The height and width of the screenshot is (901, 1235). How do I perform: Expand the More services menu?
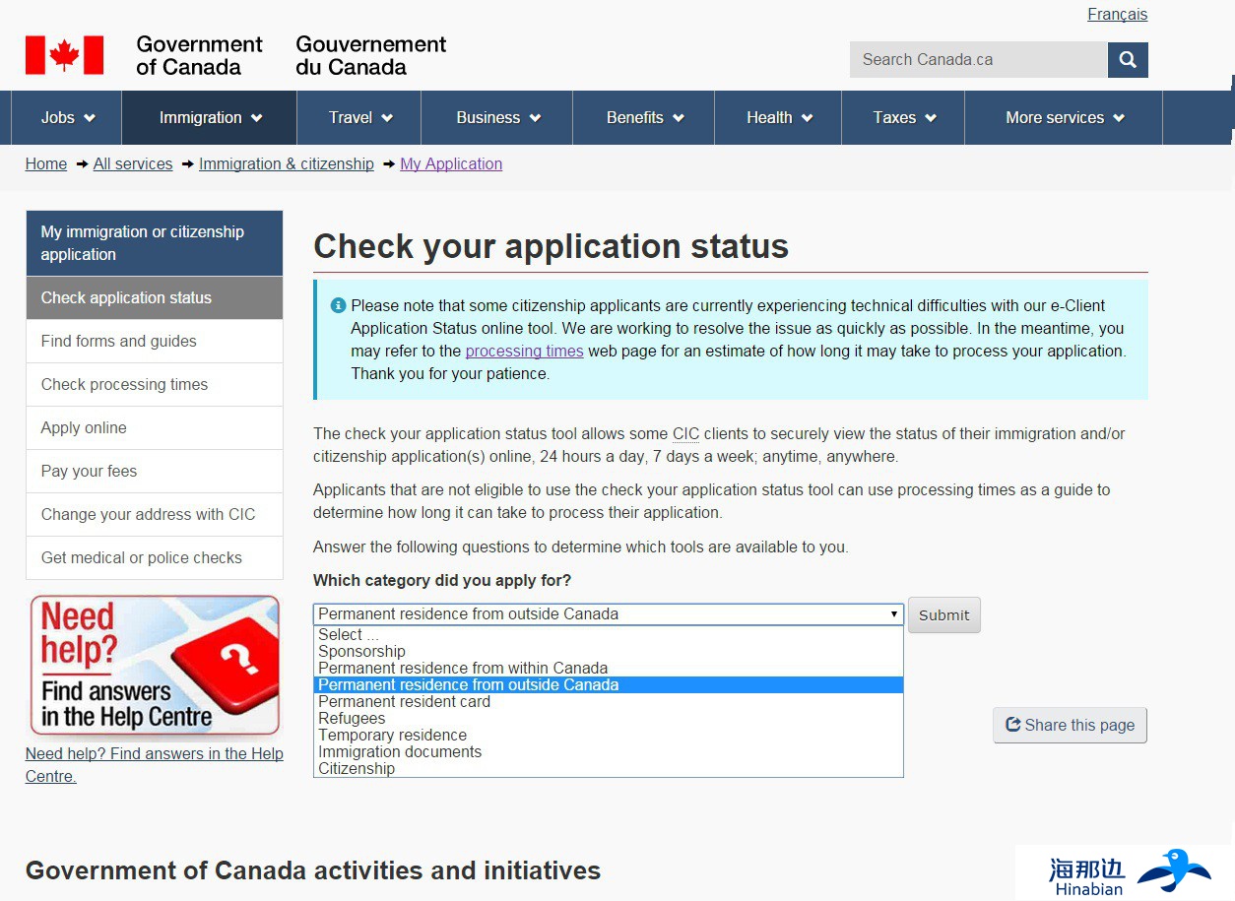(x=1064, y=118)
